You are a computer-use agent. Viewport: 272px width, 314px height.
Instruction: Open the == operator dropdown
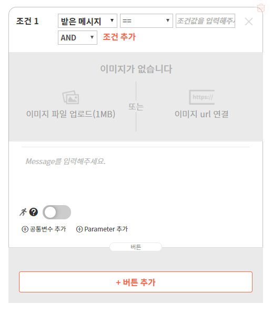pos(146,21)
